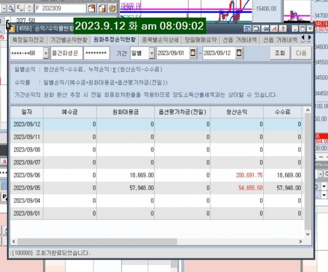Click the red 'A' font icon in title bar
Viewport: 328px width, 272px height.
point(274,28)
